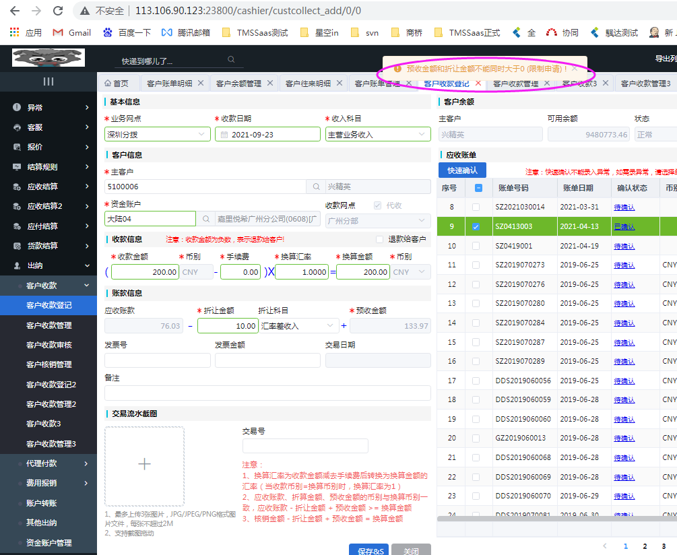Open the Gmail bookmark
Viewport: 677px width, 555px height.
[x=71, y=33]
